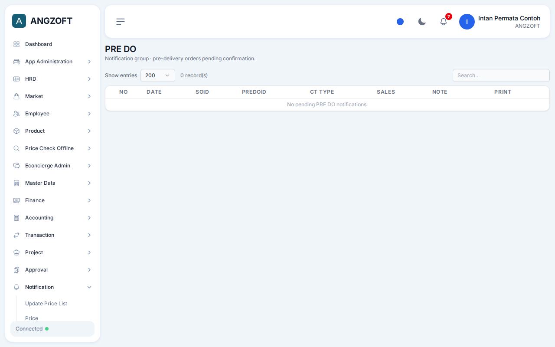Expand the HRD chevron
The height and width of the screenshot is (347, 555).
[x=89, y=79]
